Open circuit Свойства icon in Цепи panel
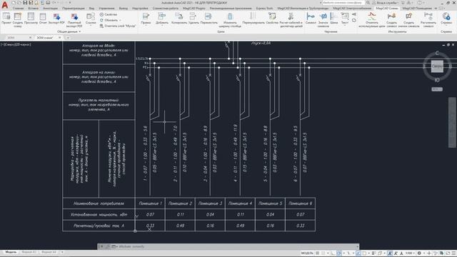 pyautogui.click(x=272, y=18)
